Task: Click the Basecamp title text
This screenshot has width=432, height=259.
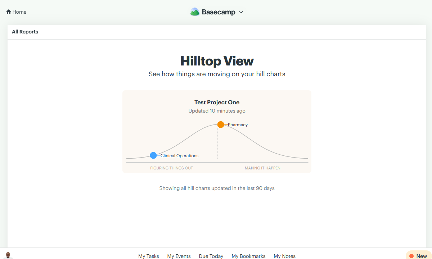Action: 219,12
